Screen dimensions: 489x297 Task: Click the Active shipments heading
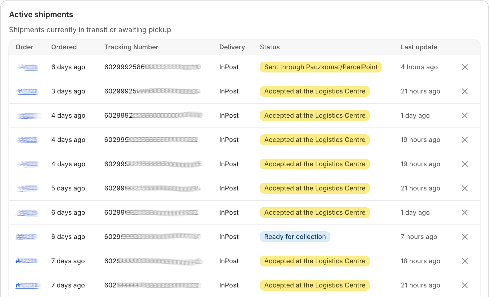(41, 14)
